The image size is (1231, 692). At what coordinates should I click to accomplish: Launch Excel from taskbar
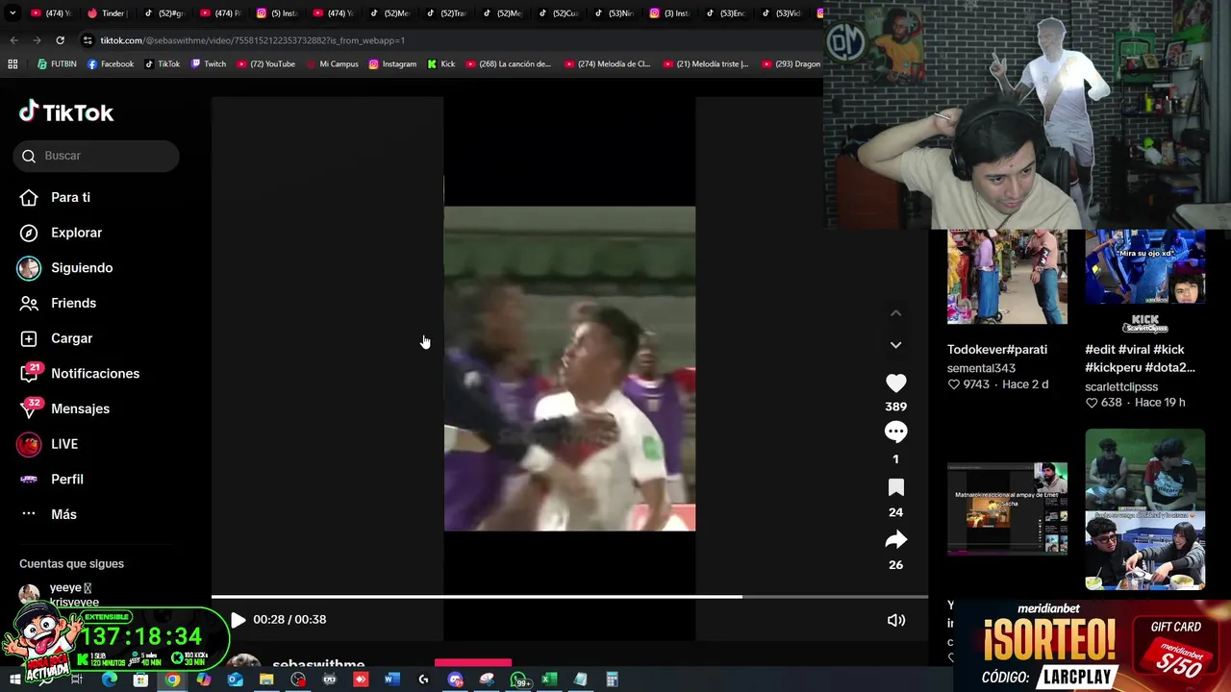click(549, 680)
